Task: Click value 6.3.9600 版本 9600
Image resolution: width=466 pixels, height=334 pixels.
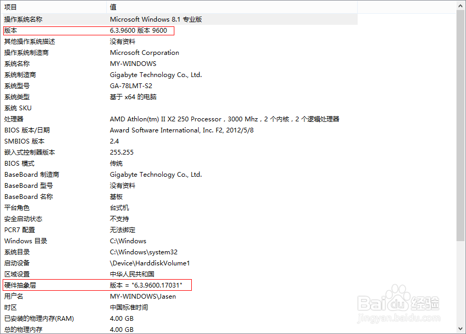Action: (x=138, y=30)
